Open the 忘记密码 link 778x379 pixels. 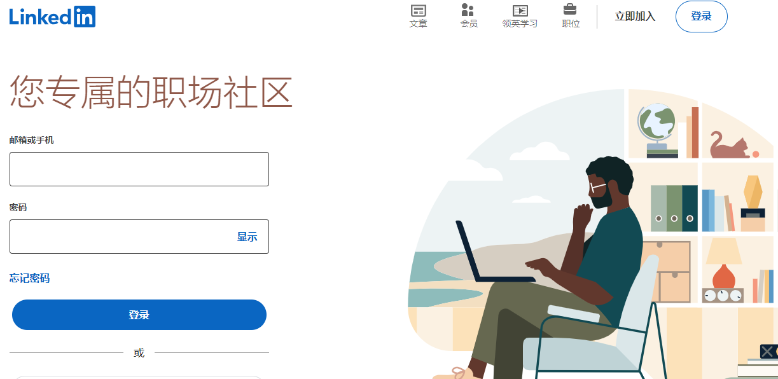(x=29, y=278)
